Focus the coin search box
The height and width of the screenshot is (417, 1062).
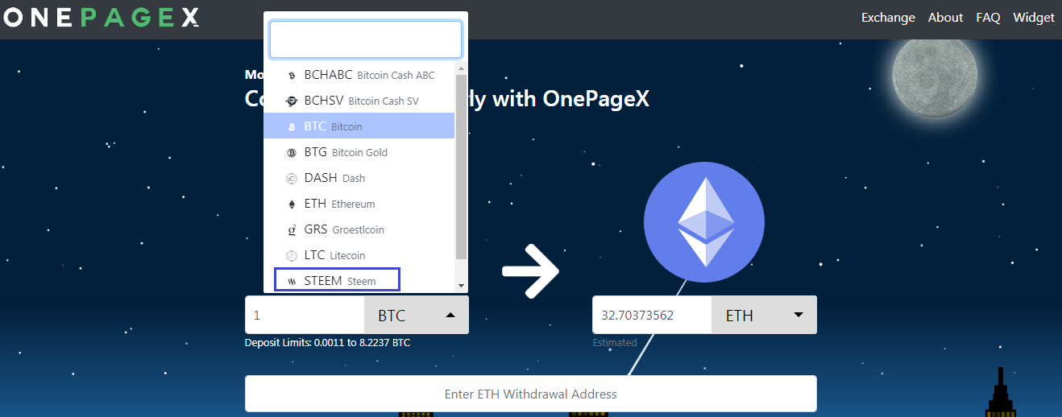366,39
